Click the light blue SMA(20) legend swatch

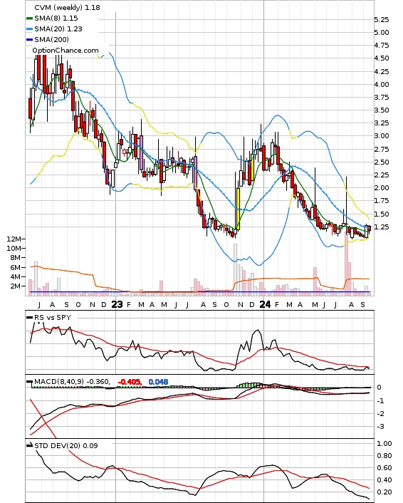[29, 29]
